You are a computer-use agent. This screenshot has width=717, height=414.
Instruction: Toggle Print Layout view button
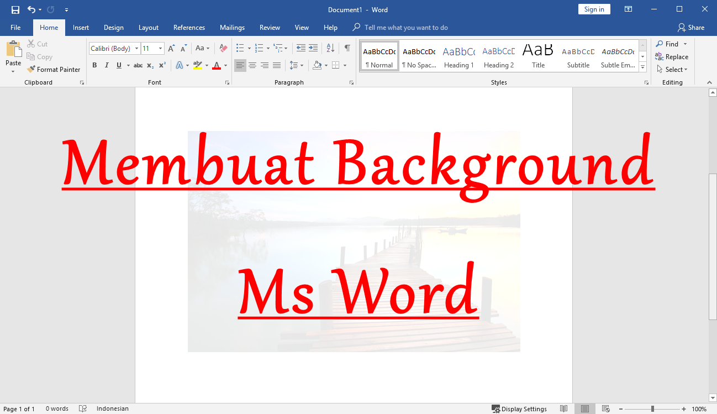pyautogui.click(x=585, y=409)
